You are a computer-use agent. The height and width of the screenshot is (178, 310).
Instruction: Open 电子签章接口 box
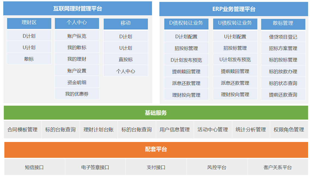click(x=95, y=167)
